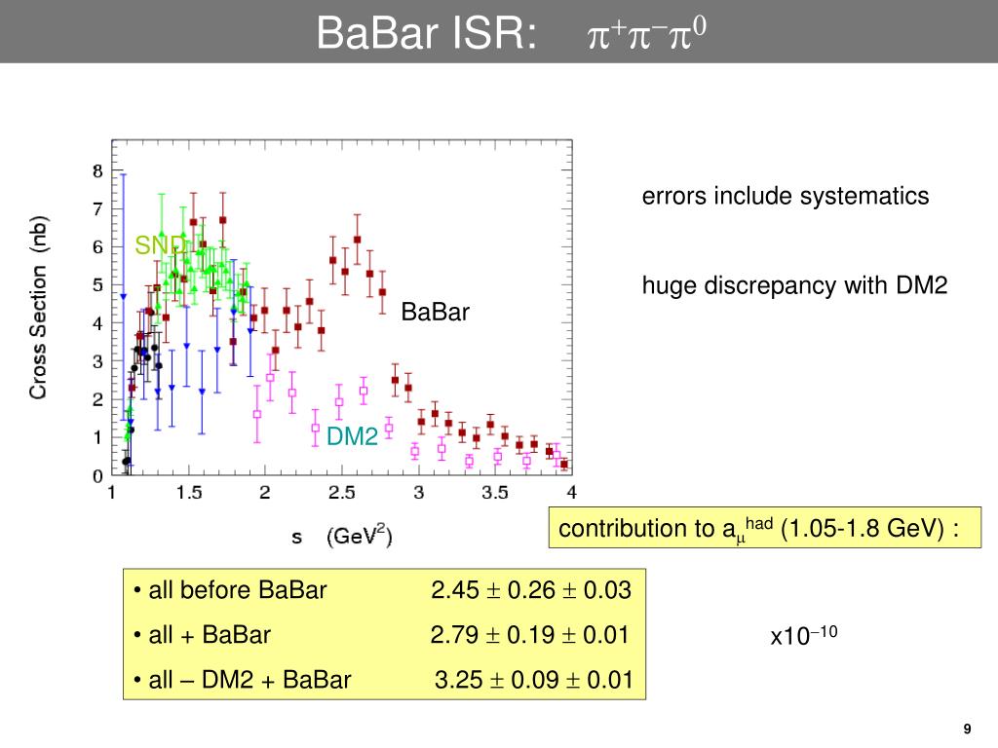Click the x-axis tick label '1.5'
The image size is (998, 748).
pos(189,492)
